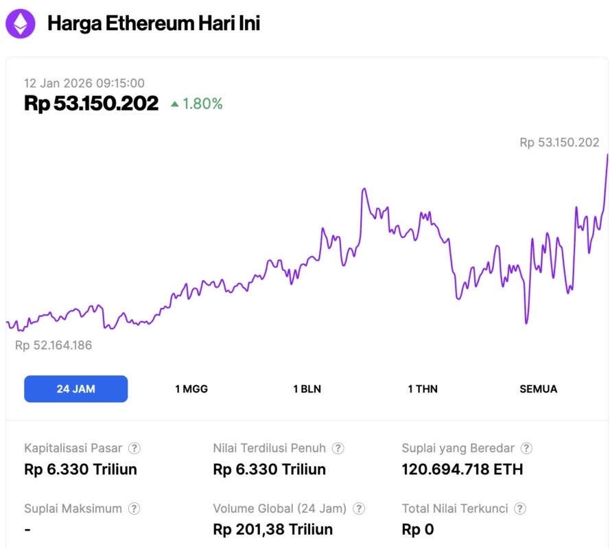Image resolution: width=610 pixels, height=549 pixels.
Task: Open help icon next to Kapitalisasi Pasar
Action: point(134,448)
